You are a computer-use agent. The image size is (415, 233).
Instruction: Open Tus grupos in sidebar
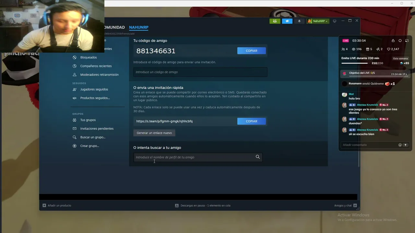click(x=88, y=120)
